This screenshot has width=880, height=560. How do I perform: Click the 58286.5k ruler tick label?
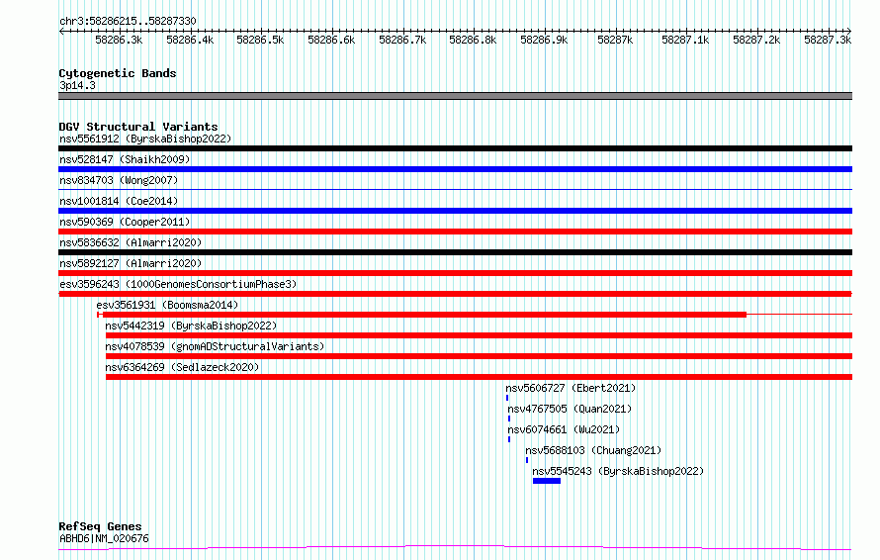tap(260, 40)
